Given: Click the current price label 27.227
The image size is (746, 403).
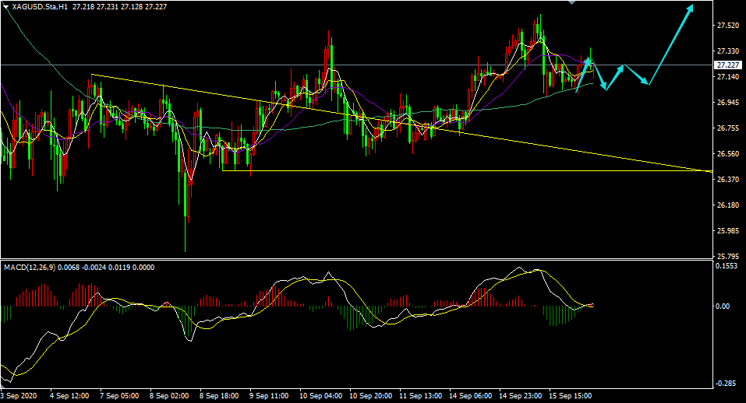Looking at the screenshot, I should coord(728,65).
